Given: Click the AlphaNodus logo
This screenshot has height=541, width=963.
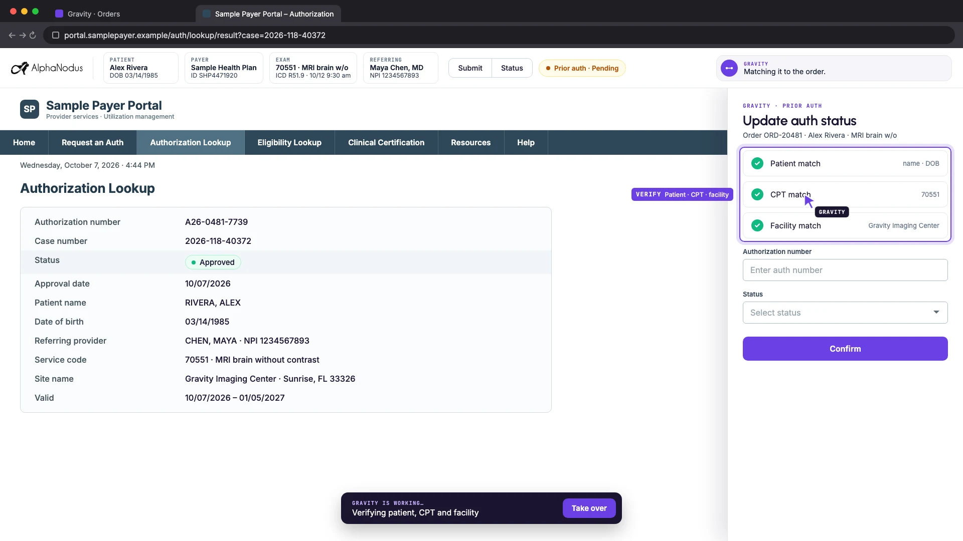Looking at the screenshot, I should [47, 68].
